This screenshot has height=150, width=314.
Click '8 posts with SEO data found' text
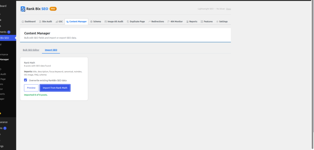tap(37, 66)
